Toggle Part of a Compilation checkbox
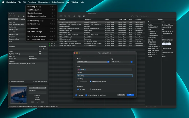Image resolution: width=189 pixels, height=118 pixels. tap(34, 82)
